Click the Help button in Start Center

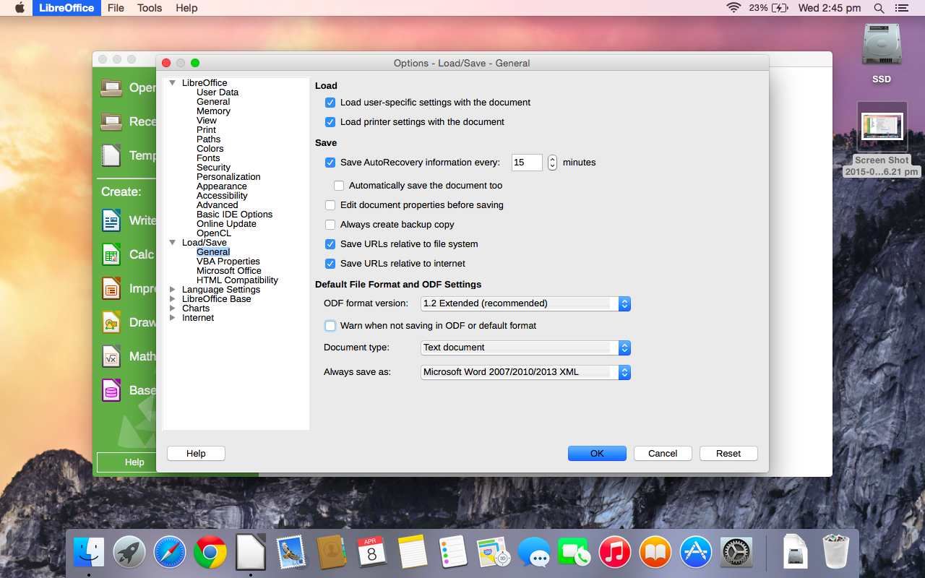coord(134,462)
